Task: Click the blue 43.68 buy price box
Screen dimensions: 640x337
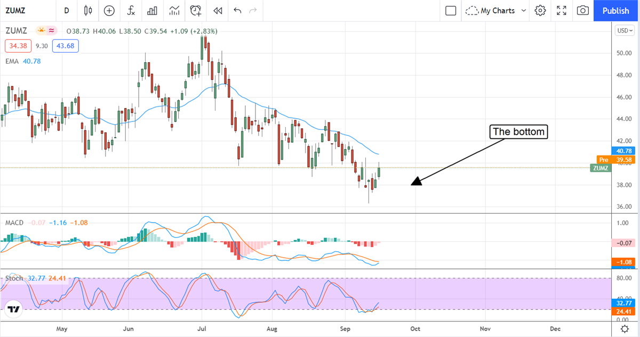Action: [x=65, y=46]
